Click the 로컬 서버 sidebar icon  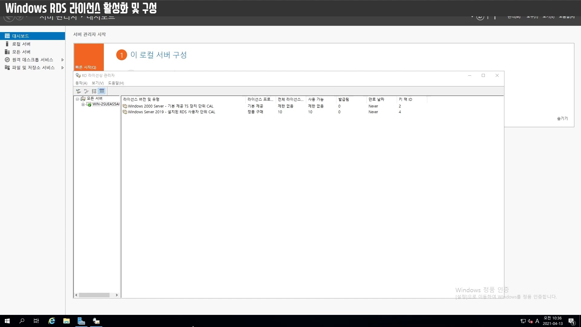tap(7, 44)
